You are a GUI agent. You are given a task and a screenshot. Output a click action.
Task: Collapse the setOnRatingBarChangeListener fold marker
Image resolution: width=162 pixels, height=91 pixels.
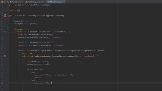8,51
